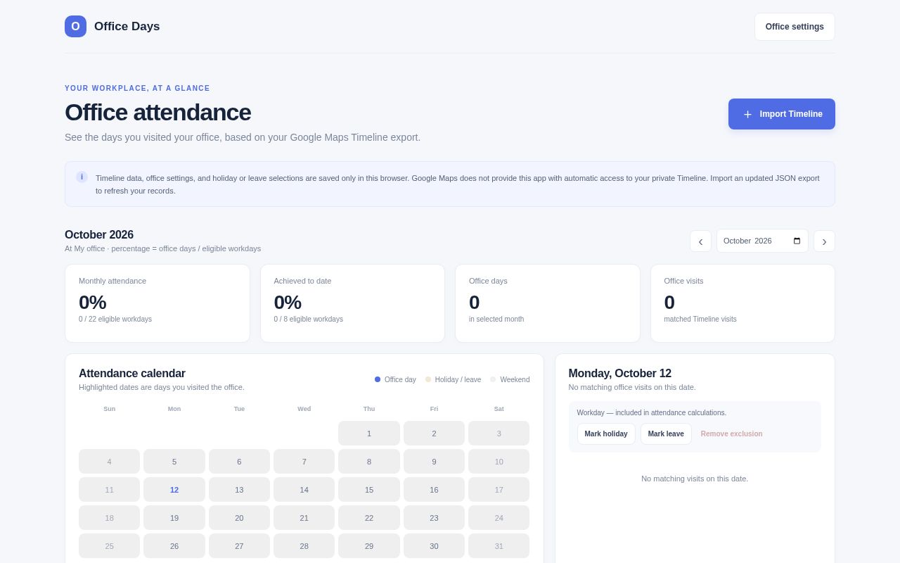The height and width of the screenshot is (563, 900).
Task: Click the Office Days logo icon
Action: click(x=75, y=27)
